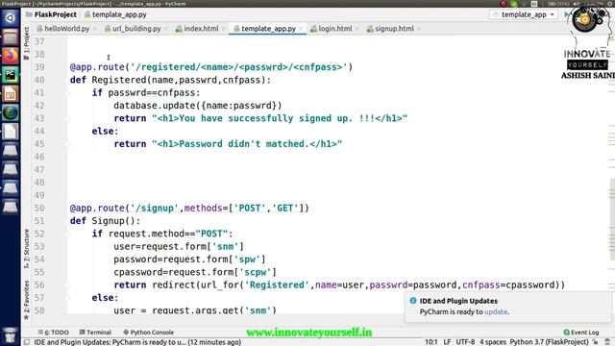615x346 pixels.
Task: Switch to the index.html tab
Action: (201, 29)
